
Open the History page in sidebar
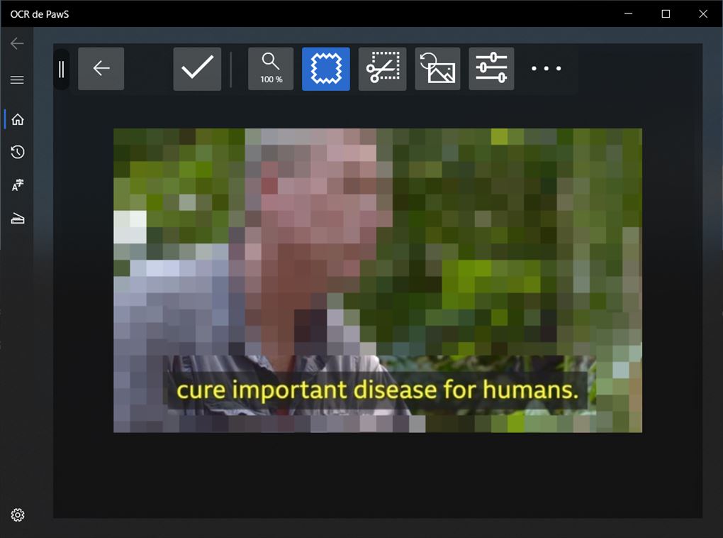(18, 152)
